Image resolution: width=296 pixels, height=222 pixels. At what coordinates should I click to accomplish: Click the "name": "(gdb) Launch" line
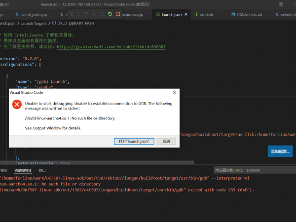click(42, 81)
